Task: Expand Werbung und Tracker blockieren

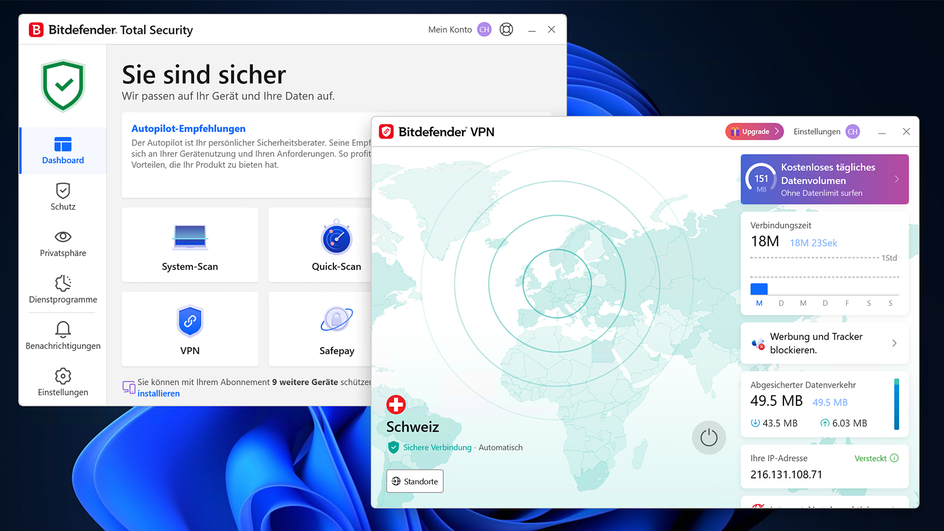Action: tap(825, 343)
